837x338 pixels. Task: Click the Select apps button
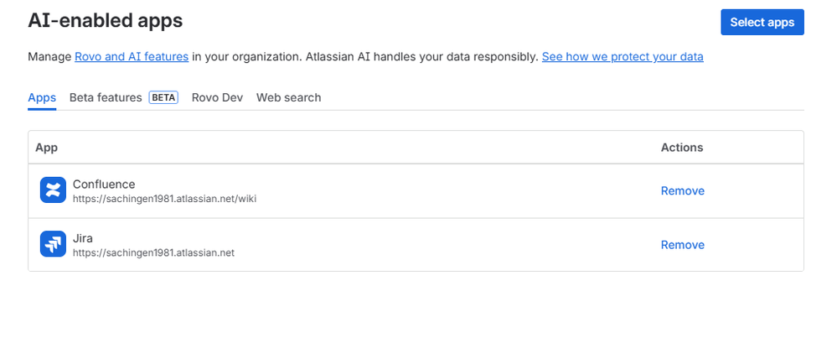[762, 23]
